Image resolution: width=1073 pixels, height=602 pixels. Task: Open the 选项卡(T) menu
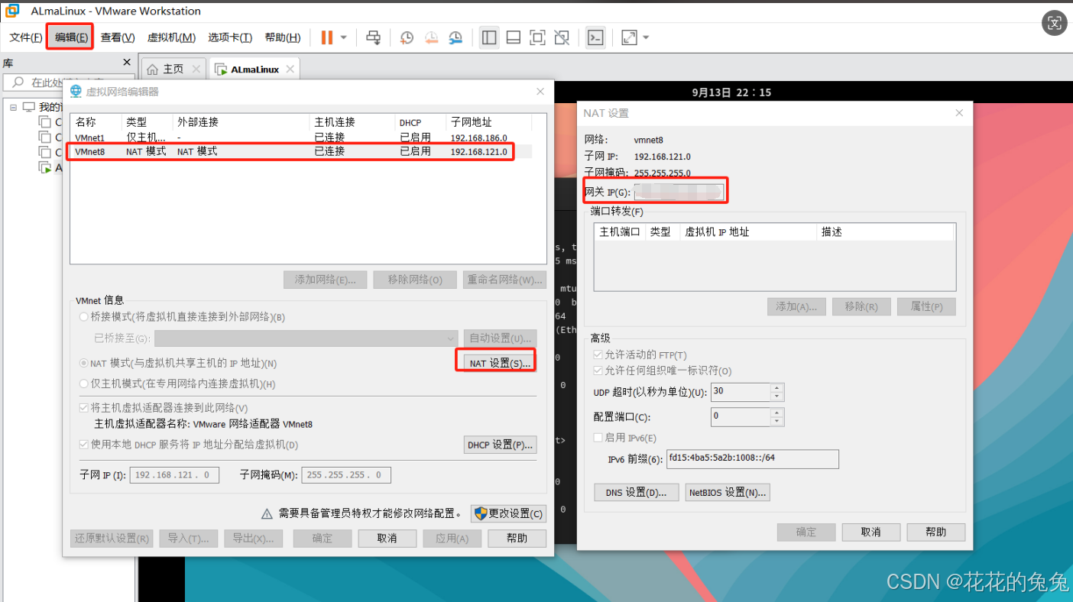231,37
